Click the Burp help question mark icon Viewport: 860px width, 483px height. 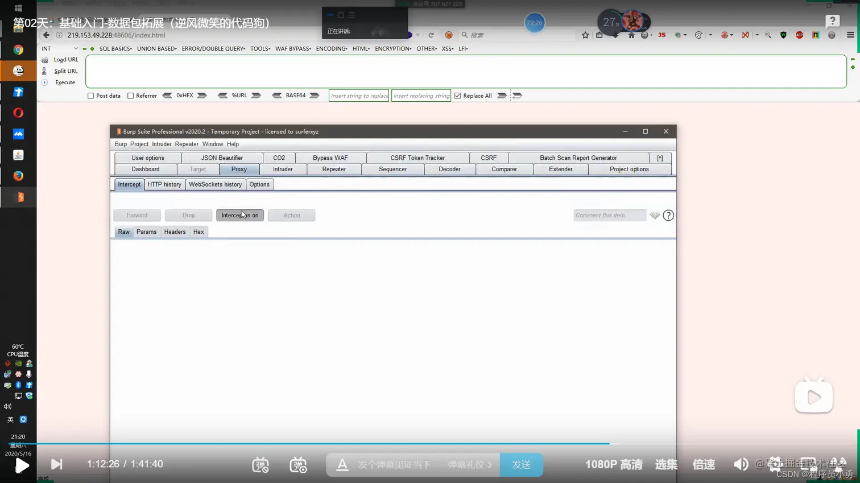point(668,215)
